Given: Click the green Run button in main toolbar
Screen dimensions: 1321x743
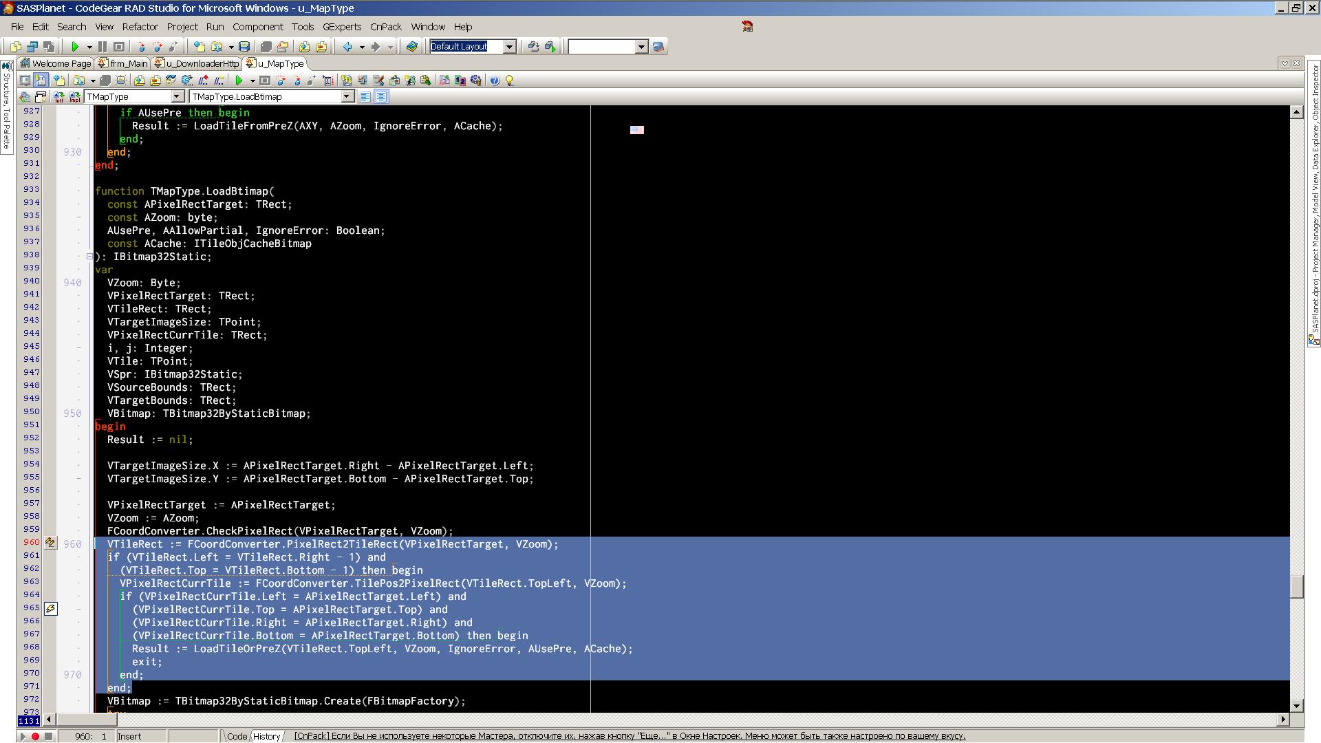Looking at the screenshot, I should tap(75, 47).
